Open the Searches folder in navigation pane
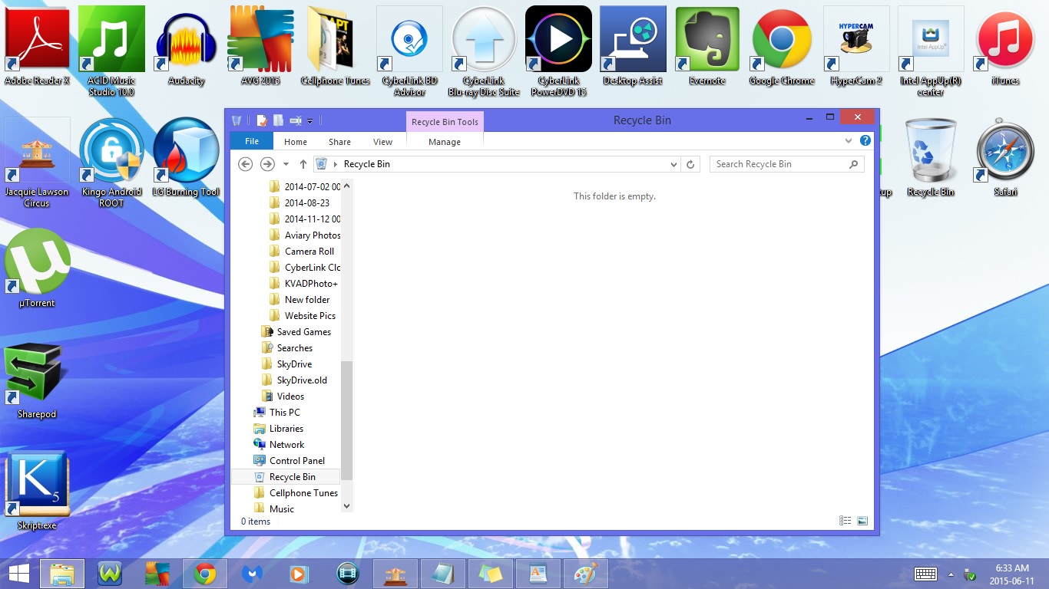The width and height of the screenshot is (1049, 589). point(287,348)
